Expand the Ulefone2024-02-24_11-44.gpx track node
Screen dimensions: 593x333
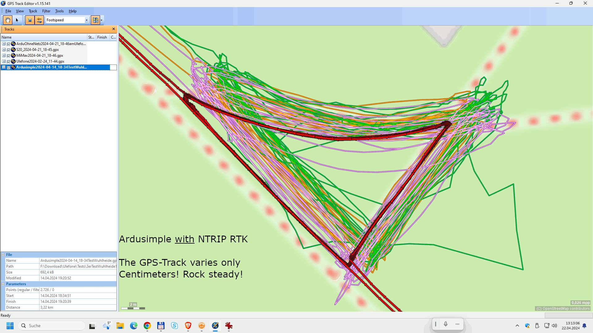point(4,61)
